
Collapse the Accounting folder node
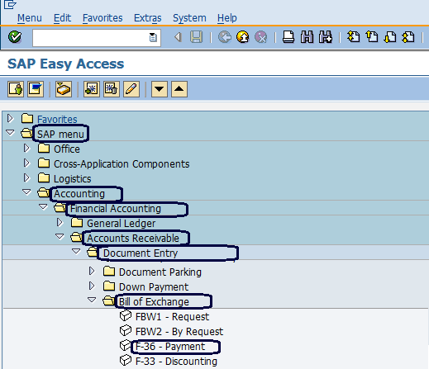point(26,192)
